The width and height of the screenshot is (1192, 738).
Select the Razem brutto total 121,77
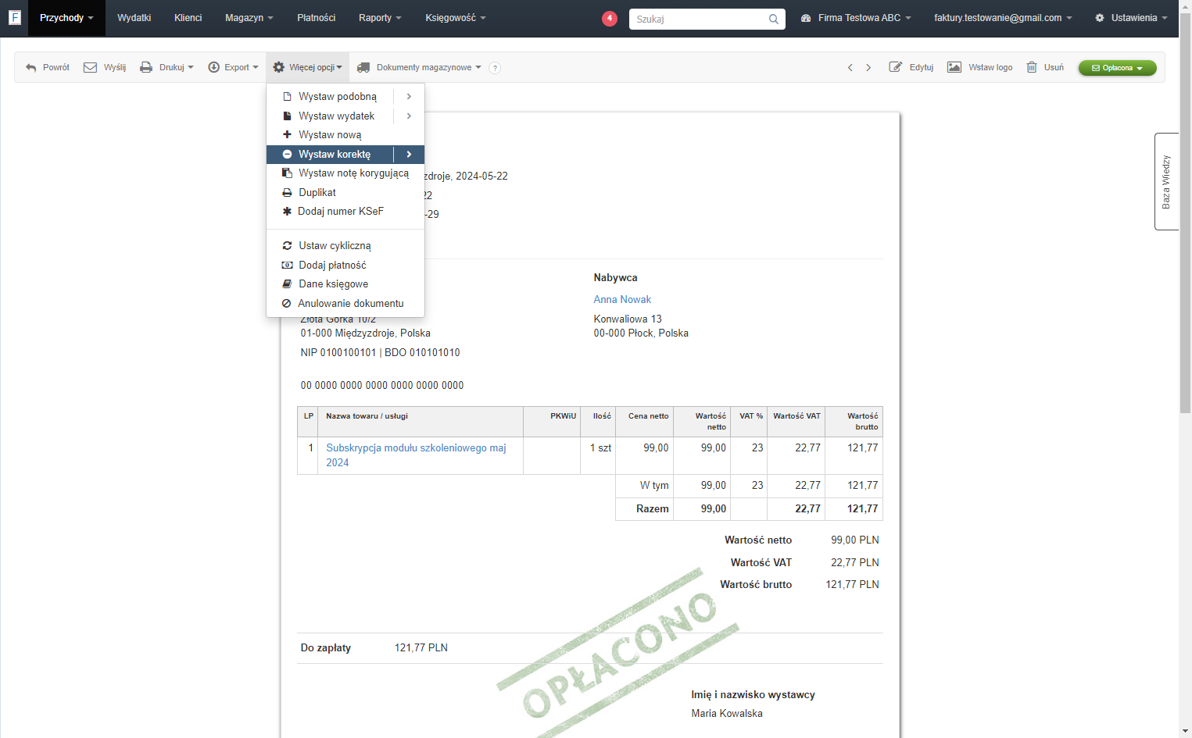point(863,509)
